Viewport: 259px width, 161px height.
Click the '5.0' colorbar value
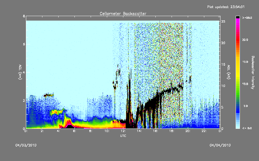pyautogui.click(x=246, y=106)
